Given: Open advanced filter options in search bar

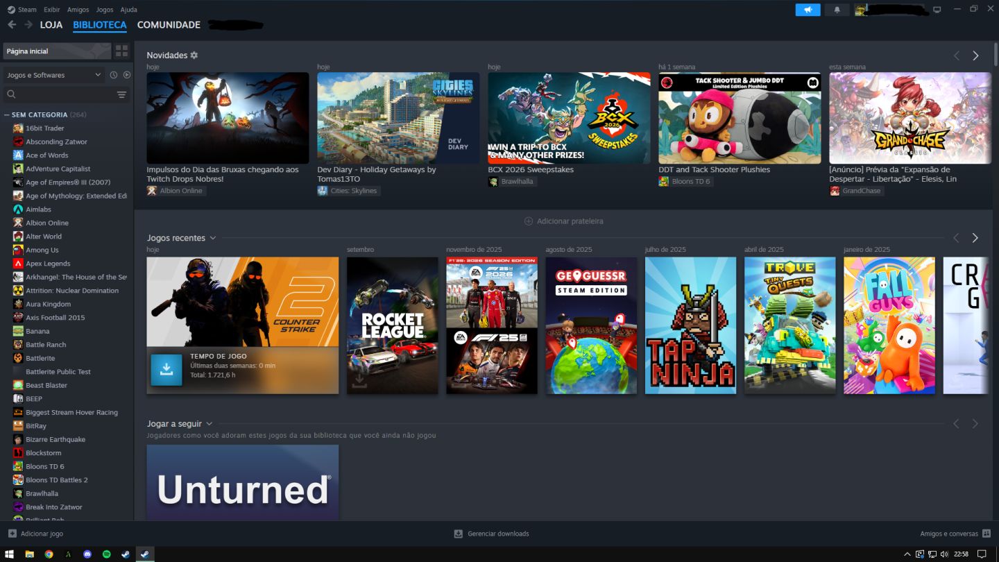Looking at the screenshot, I should coord(122,94).
